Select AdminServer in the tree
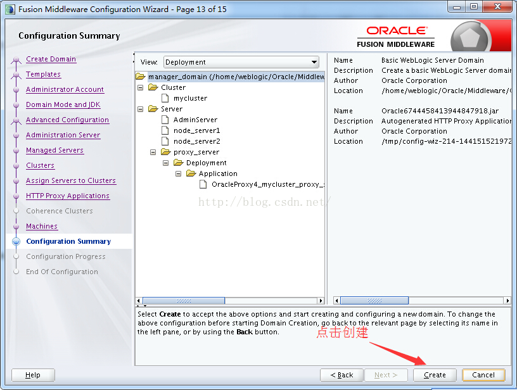Image resolution: width=517 pixels, height=390 pixels. click(196, 120)
